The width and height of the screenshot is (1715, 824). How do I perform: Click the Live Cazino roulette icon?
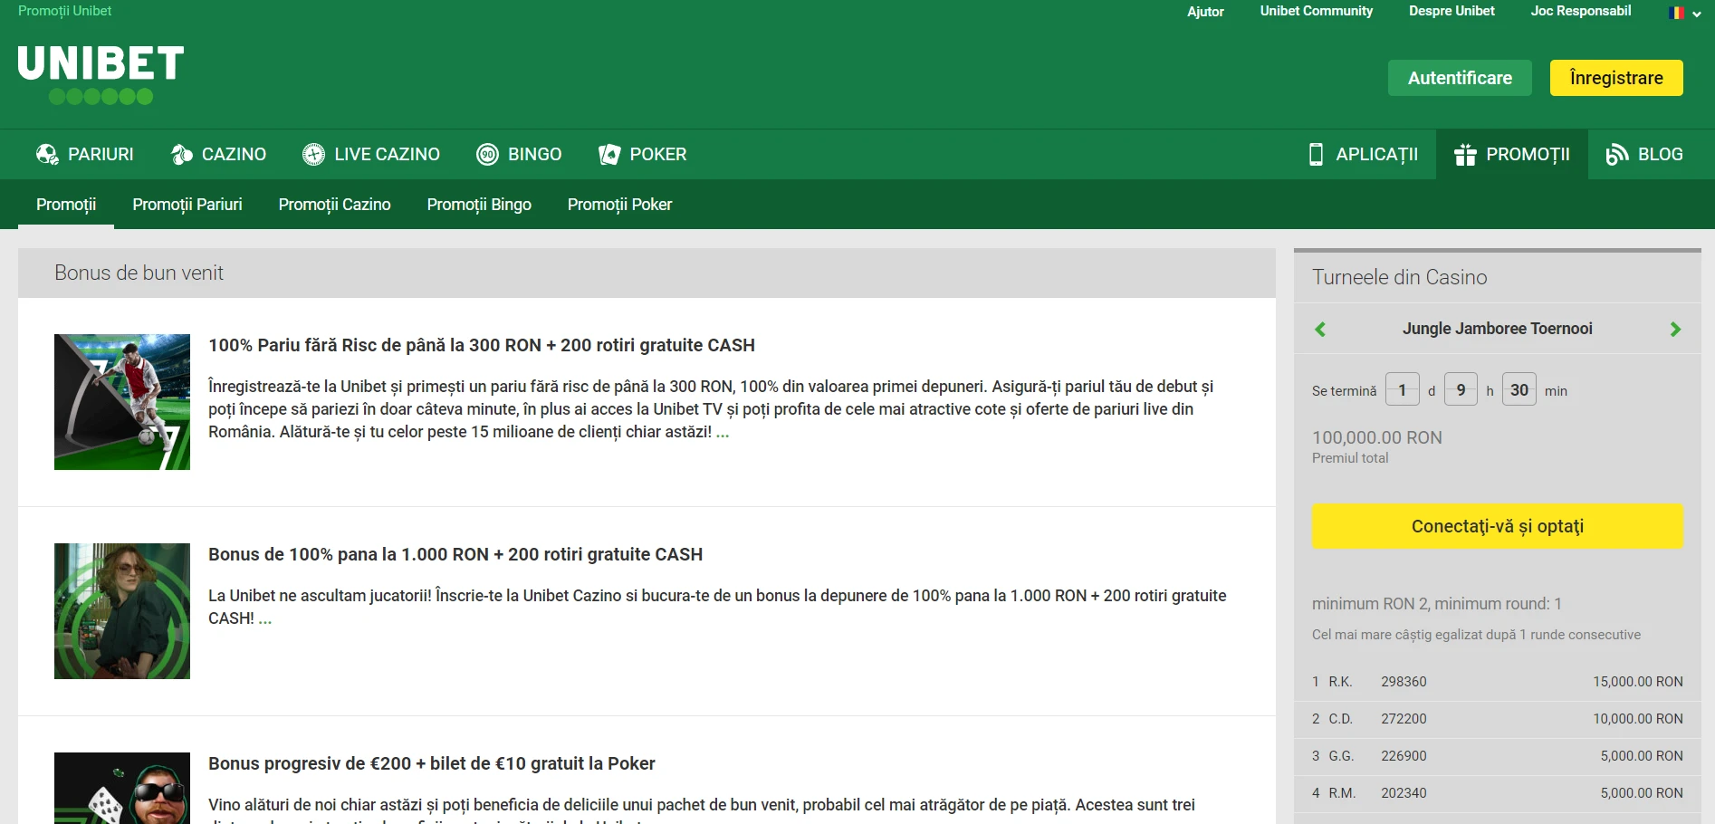pos(313,154)
